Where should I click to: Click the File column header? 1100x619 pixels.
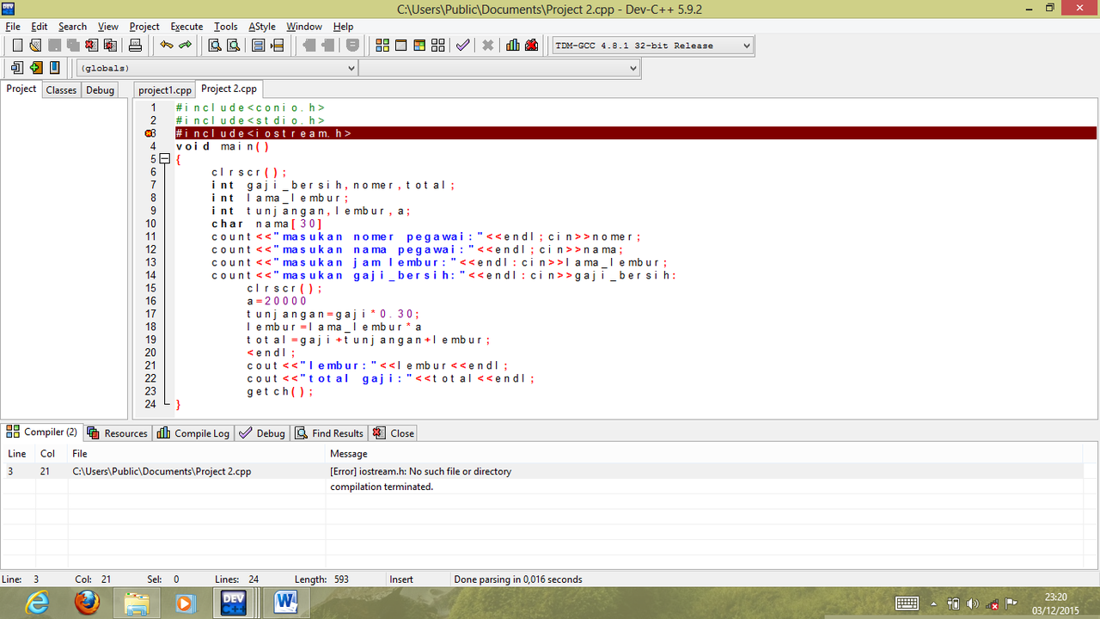(x=80, y=454)
